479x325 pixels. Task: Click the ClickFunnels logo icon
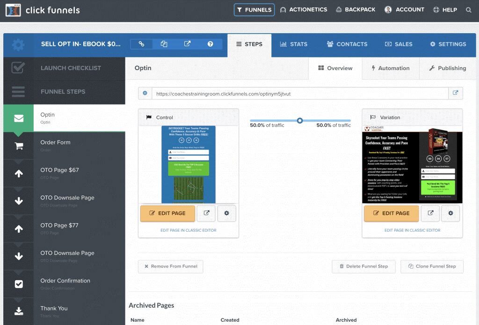[13, 10]
